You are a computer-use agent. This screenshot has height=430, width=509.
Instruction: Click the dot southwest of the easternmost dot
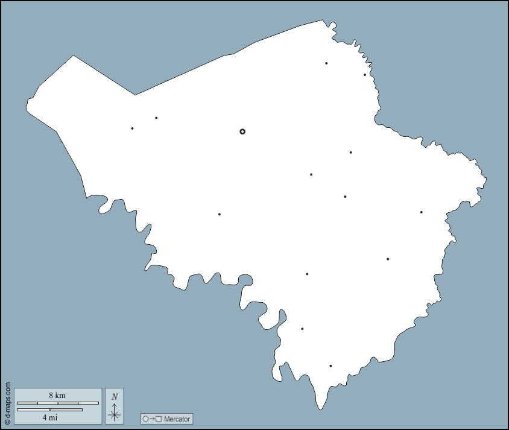pyautogui.click(x=388, y=259)
